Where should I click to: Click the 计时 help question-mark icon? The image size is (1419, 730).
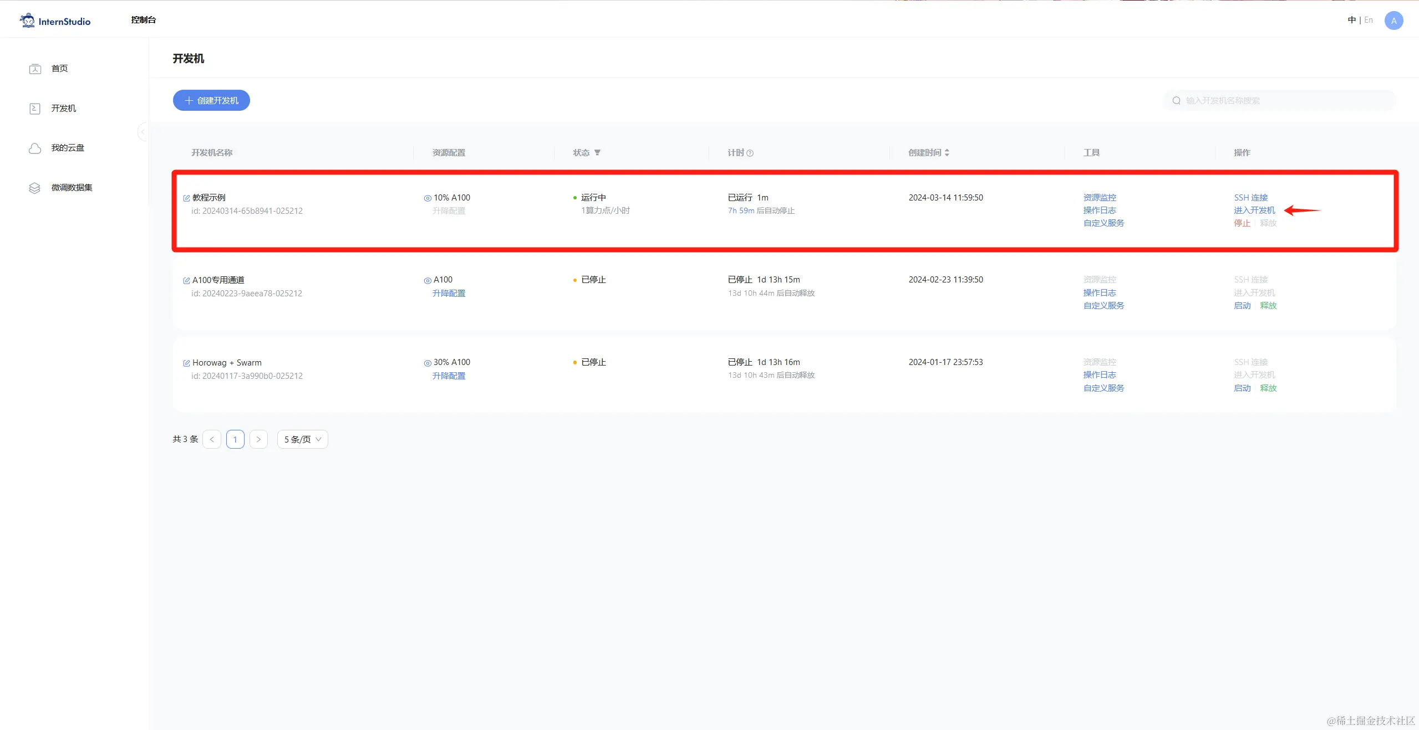pyautogui.click(x=750, y=153)
